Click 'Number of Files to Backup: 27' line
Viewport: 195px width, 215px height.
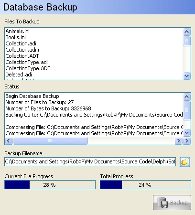[40, 102]
